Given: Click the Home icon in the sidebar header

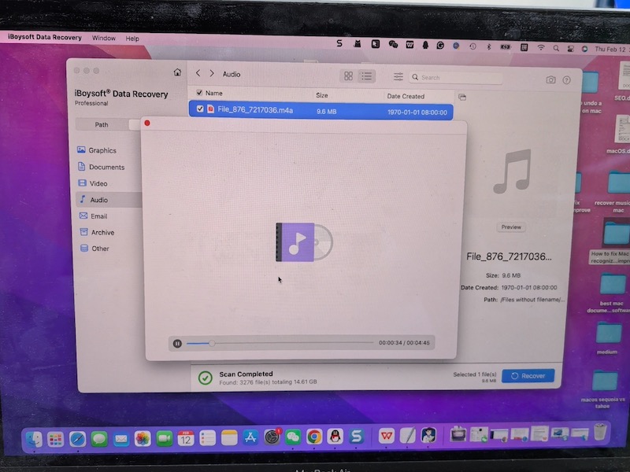Looking at the screenshot, I should [177, 72].
